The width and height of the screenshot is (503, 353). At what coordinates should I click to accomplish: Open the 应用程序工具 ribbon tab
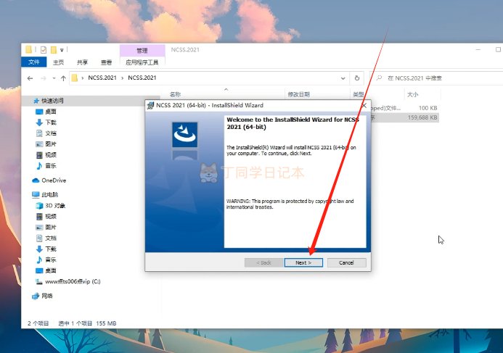coord(142,62)
